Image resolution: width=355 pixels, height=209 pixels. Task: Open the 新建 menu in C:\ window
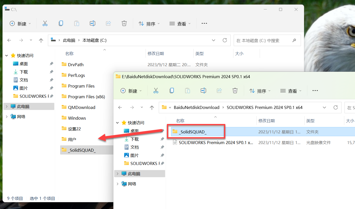pos(20,24)
